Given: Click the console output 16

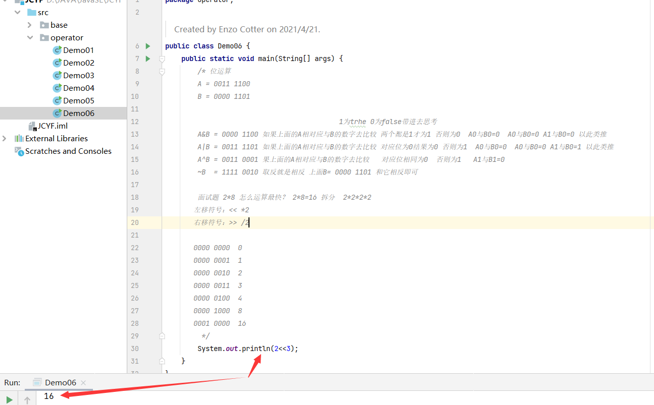Looking at the screenshot, I should tap(48, 396).
